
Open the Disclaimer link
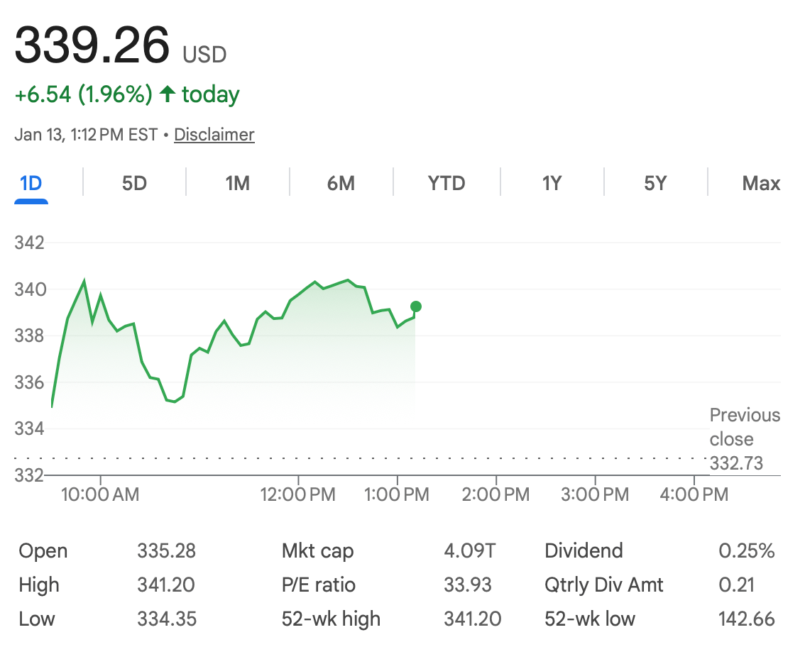point(214,135)
